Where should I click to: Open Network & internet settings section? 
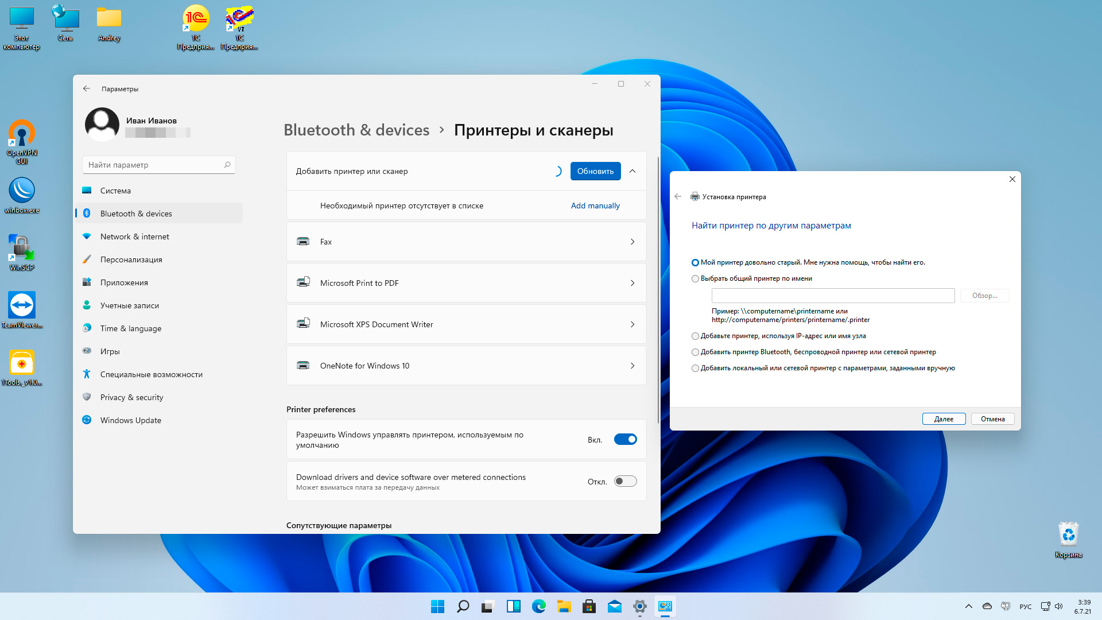tap(135, 237)
